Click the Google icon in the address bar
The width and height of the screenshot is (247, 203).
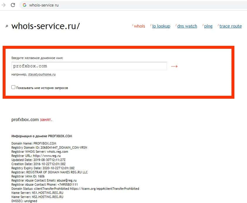tap(25, 5)
